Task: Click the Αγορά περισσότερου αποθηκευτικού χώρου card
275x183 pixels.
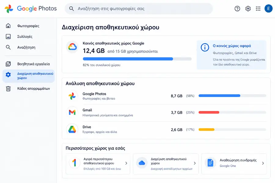Action: pos(98,164)
